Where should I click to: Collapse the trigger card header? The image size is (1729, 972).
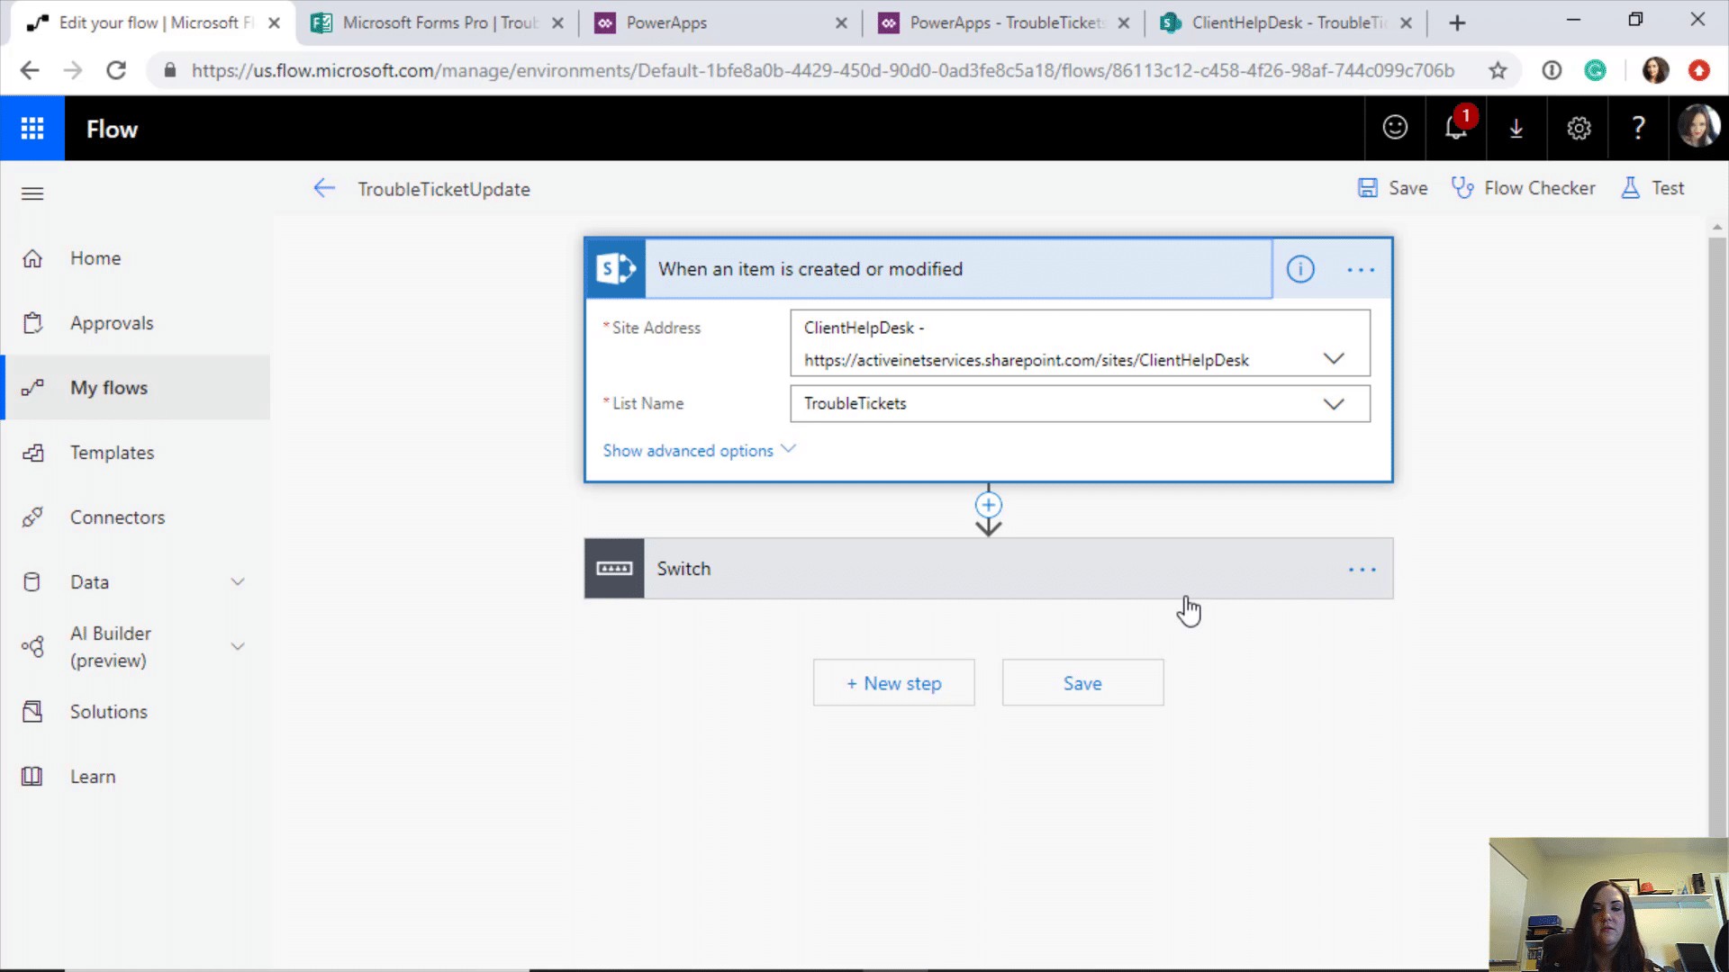click(x=959, y=269)
